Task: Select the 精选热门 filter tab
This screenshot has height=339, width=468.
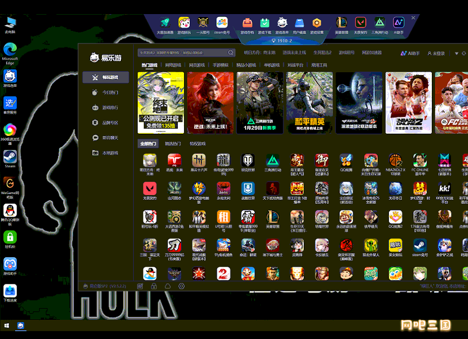Action: click(x=173, y=144)
